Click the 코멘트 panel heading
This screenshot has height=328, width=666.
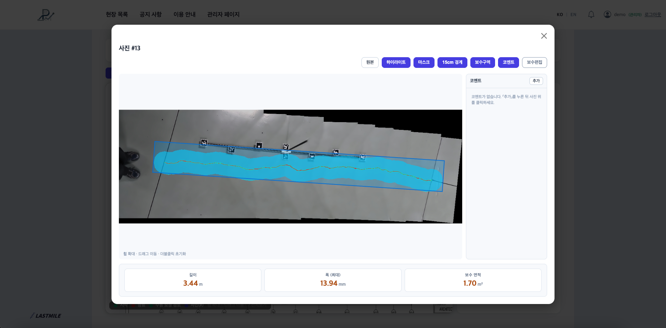476,81
